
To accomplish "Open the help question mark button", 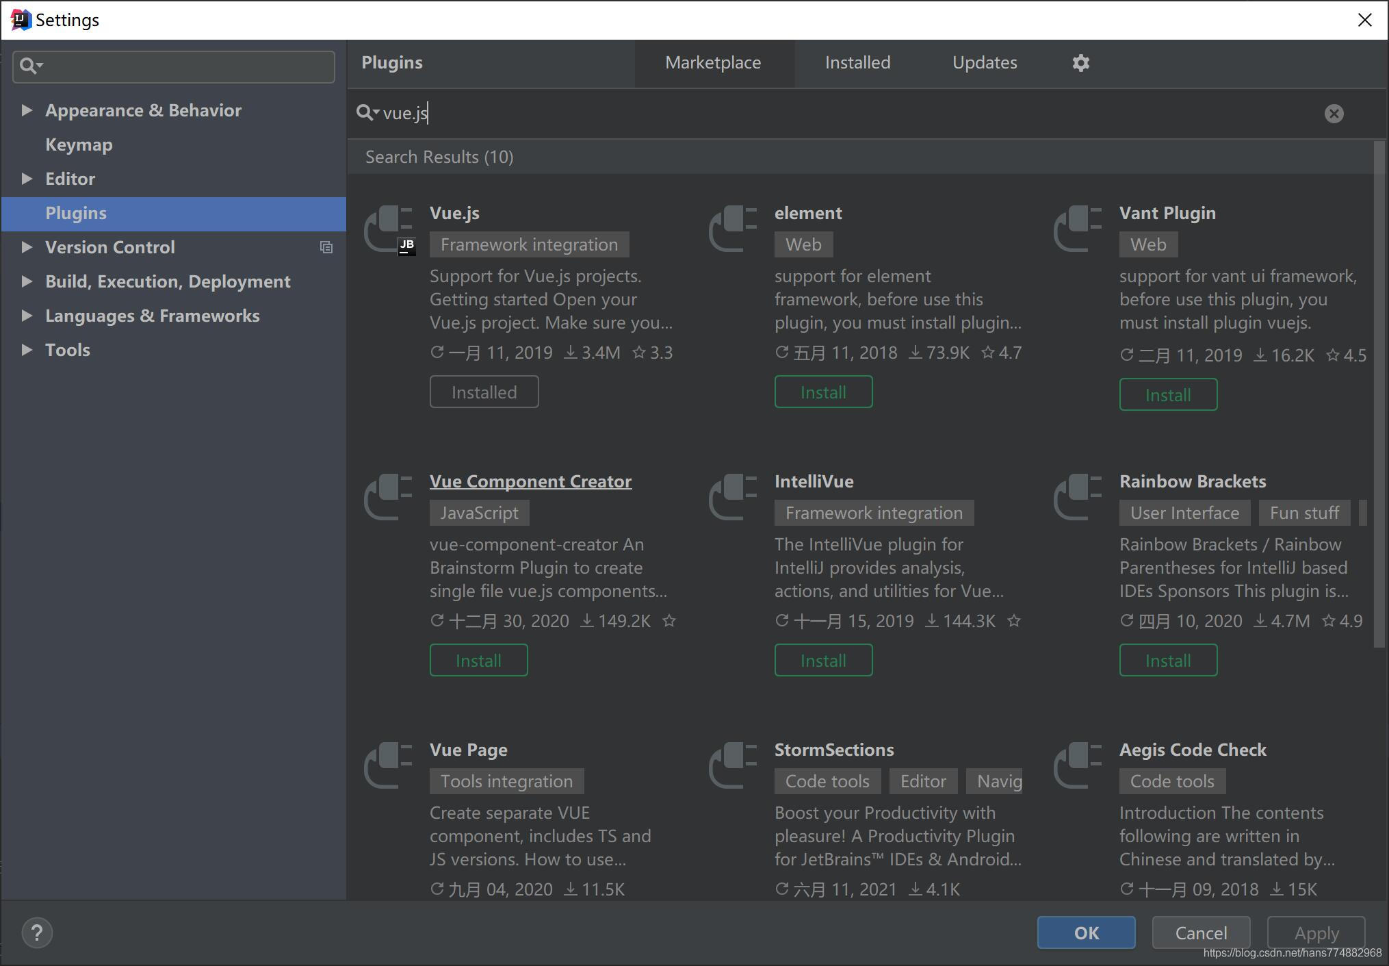I will click(37, 933).
